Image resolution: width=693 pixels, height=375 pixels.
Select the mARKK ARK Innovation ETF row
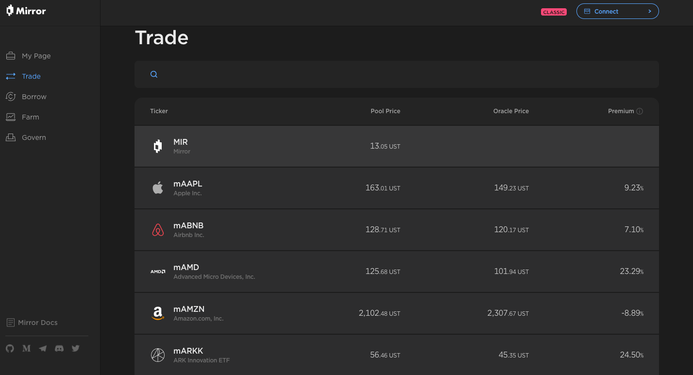coord(396,355)
